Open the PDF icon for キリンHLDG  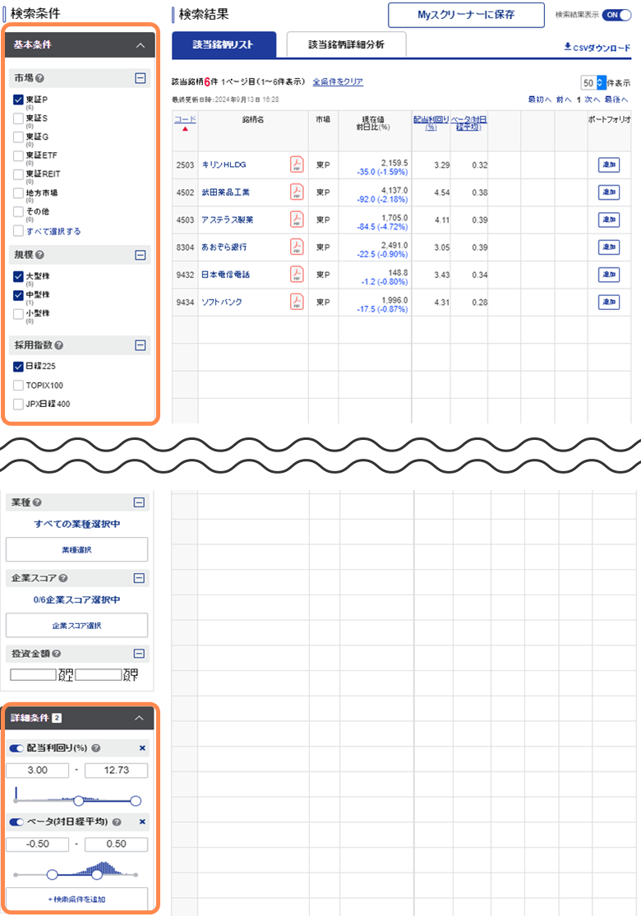[x=297, y=165]
